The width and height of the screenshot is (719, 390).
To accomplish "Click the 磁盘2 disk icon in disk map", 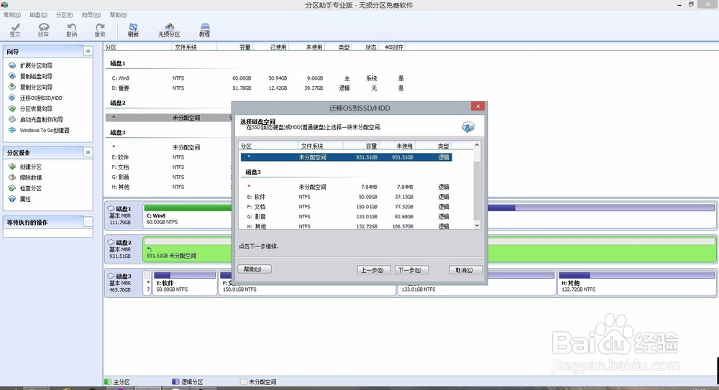I will (111, 243).
